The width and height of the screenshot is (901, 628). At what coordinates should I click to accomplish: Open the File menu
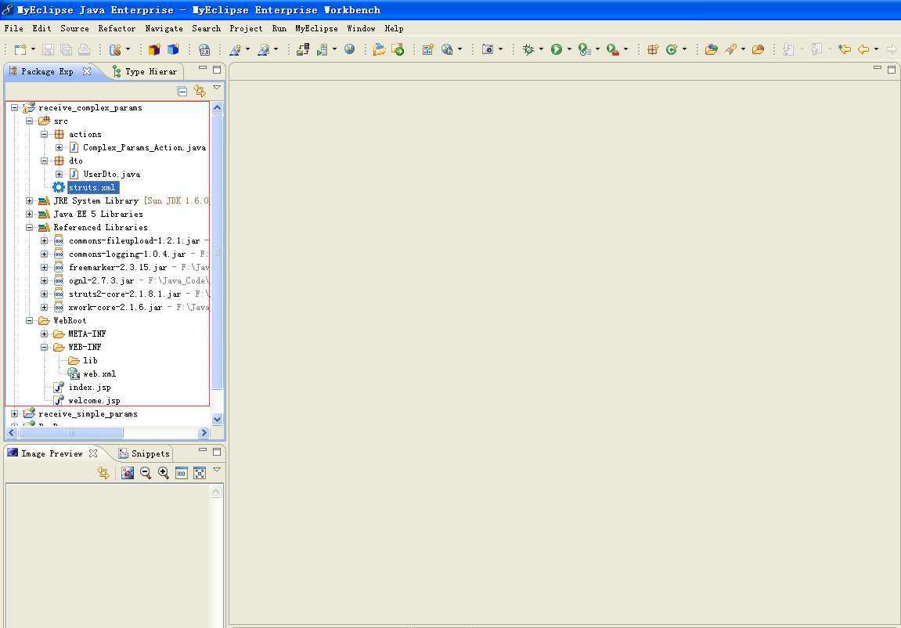point(14,28)
